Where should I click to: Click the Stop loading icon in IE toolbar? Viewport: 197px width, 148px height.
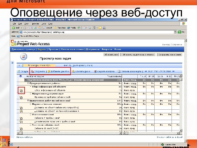(x=31, y=28)
